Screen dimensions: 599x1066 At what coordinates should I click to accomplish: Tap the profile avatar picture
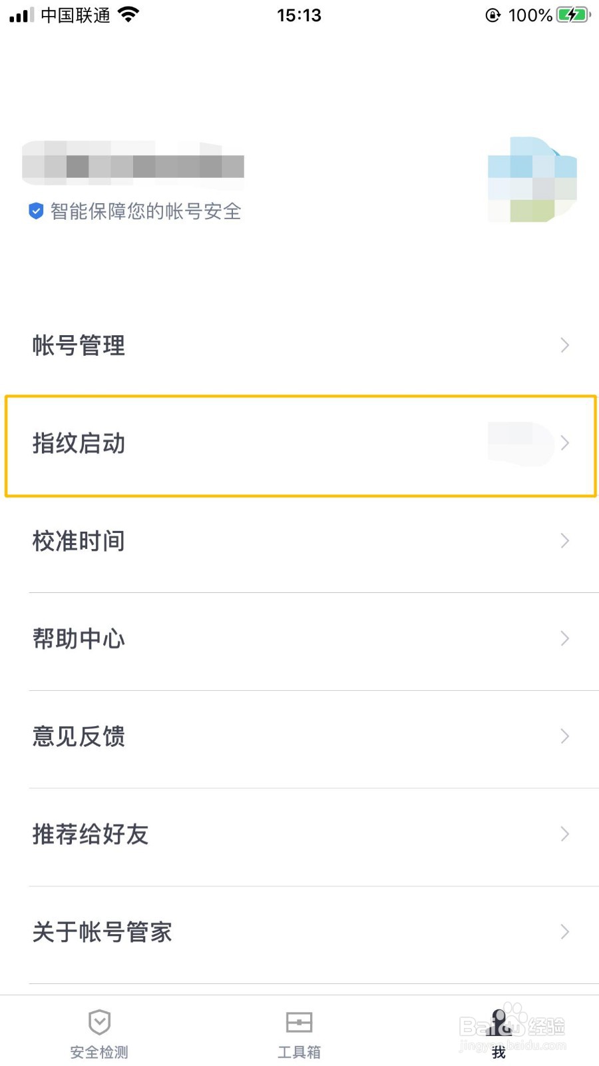pyautogui.click(x=532, y=179)
